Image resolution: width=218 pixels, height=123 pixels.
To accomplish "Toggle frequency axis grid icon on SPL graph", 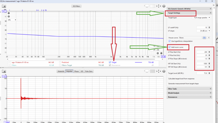I will coord(153,6).
